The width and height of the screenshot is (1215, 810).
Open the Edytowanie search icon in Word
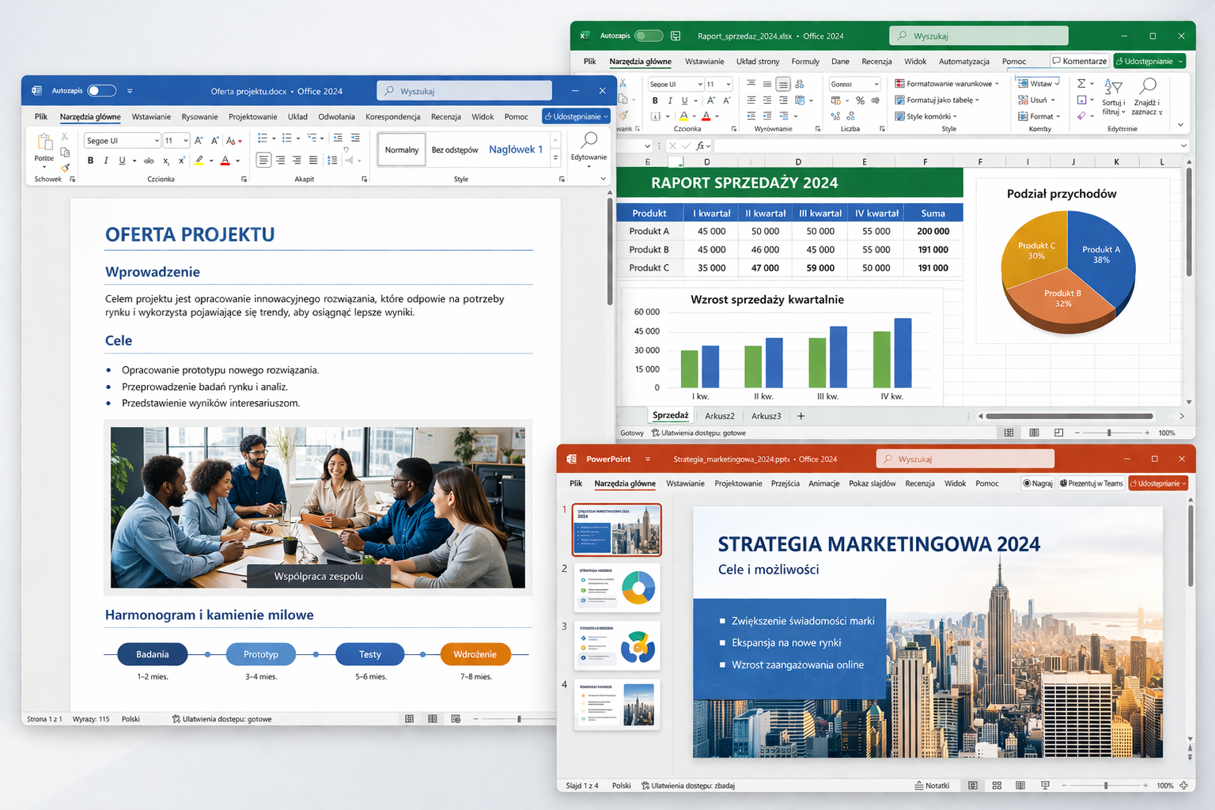pos(589,141)
